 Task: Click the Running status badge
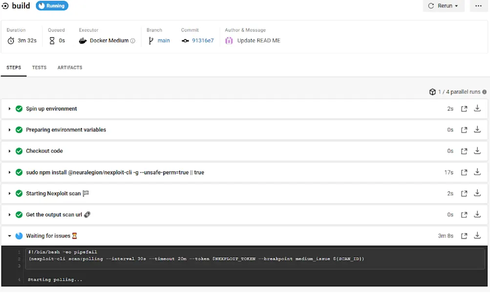52,6
